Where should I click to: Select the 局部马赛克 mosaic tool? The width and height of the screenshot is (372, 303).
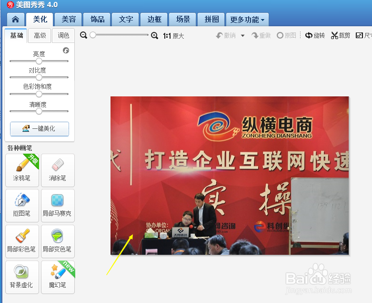pyautogui.click(x=58, y=206)
